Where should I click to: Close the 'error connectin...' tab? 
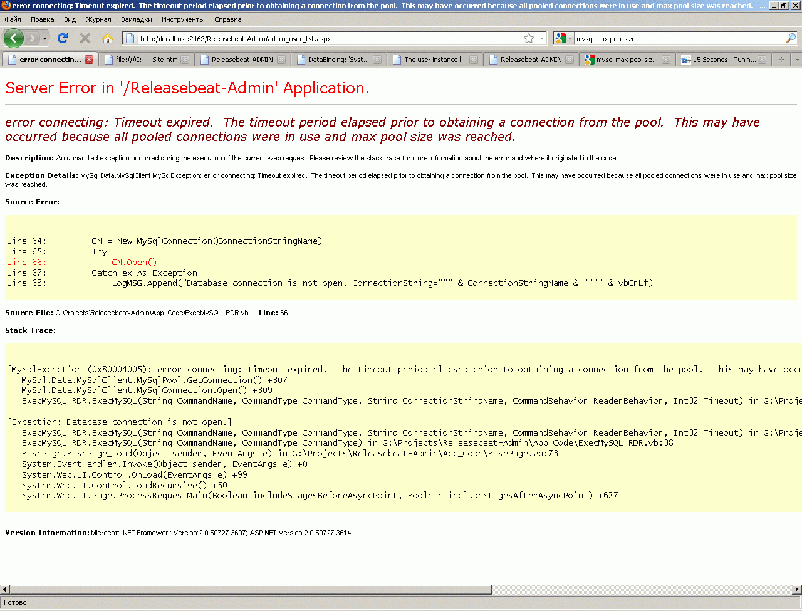click(89, 60)
